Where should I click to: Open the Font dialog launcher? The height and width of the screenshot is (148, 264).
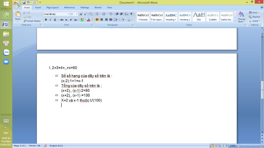click(92, 25)
